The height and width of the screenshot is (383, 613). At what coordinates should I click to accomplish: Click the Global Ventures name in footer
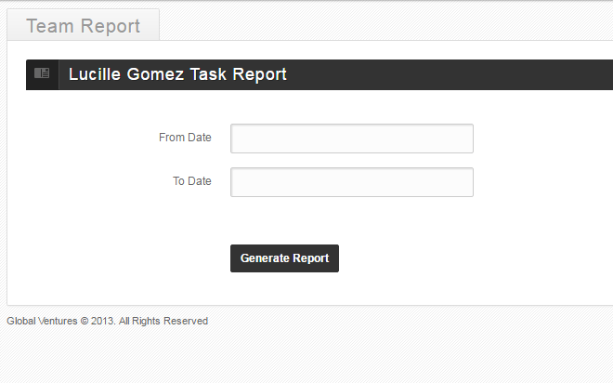coord(42,322)
